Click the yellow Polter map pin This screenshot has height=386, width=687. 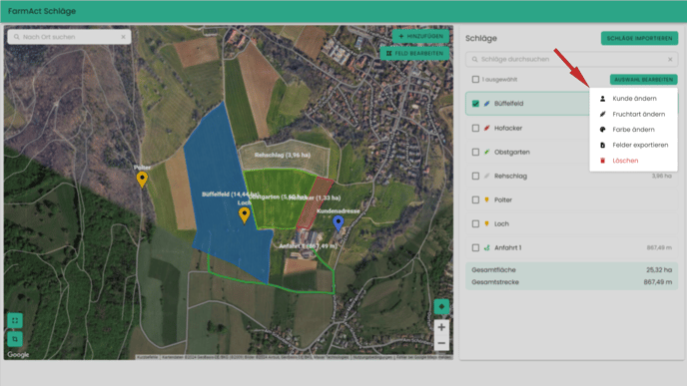[x=142, y=179]
